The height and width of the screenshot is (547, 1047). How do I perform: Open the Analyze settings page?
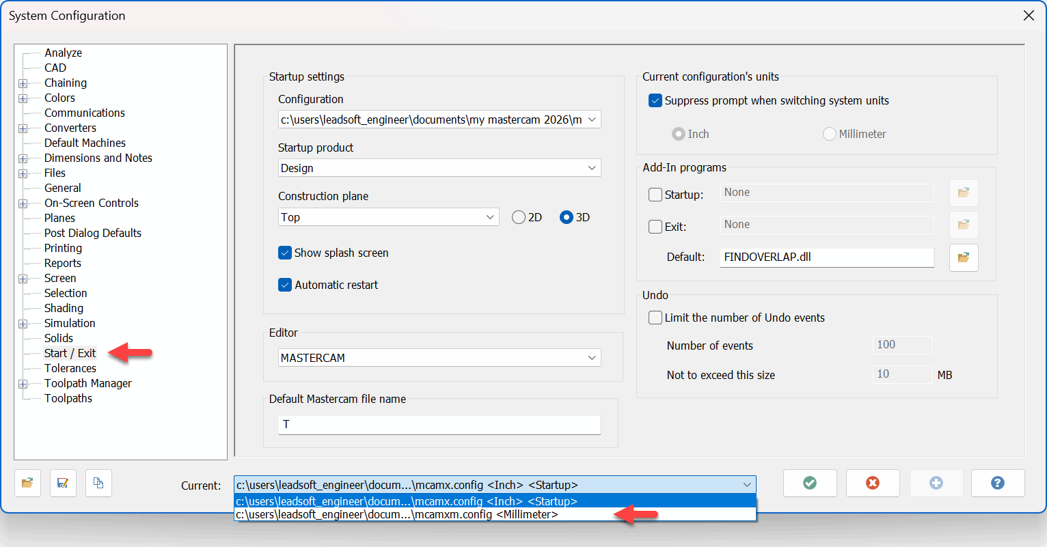pyautogui.click(x=63, y=53)
